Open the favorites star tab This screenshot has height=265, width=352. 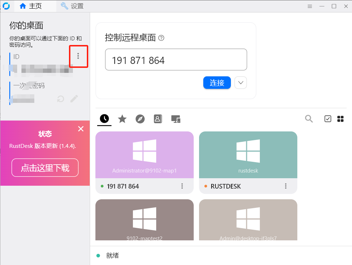(x=122, y=119)
